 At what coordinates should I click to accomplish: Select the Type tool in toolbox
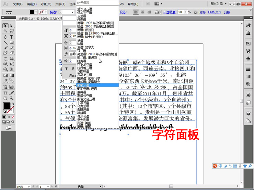pyautogui.click(x=12, y=37)
